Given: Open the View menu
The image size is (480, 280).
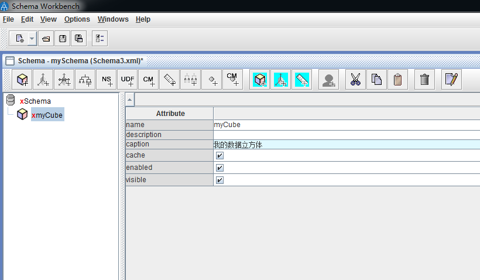Looking at the screenshot, I should 49,19.
